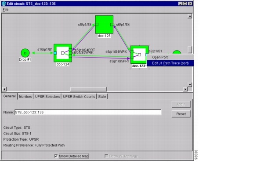Select the doc-125 node icon
Screen dimensions: 253x171
point(104,25)
